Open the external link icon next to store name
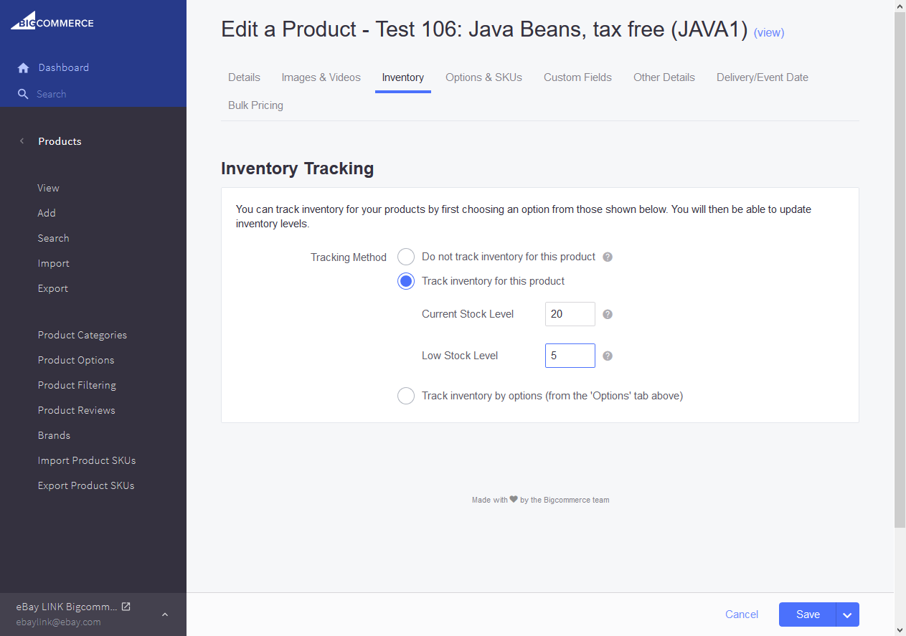906x636 pixels. [126, 607]
